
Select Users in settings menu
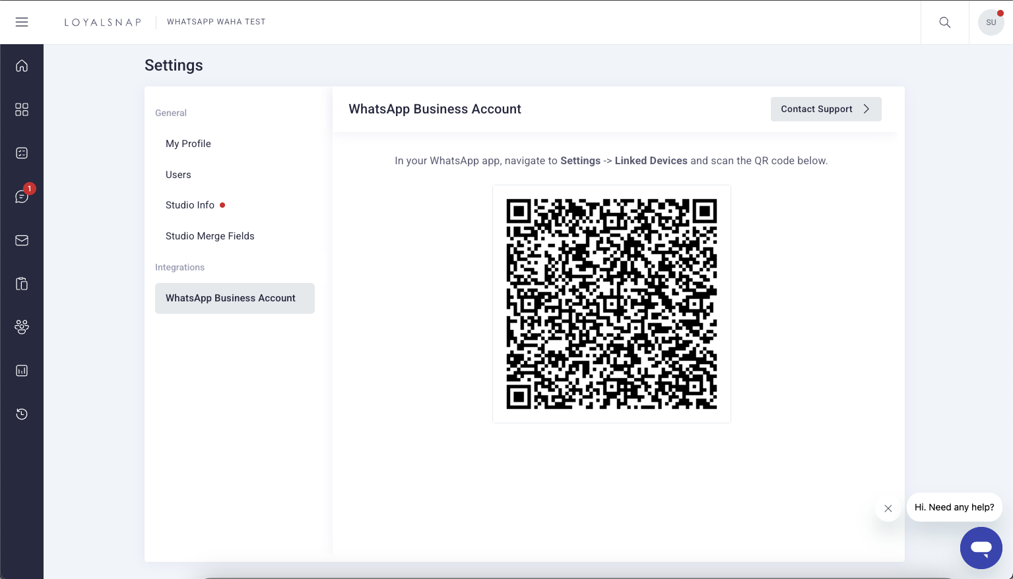178,175
